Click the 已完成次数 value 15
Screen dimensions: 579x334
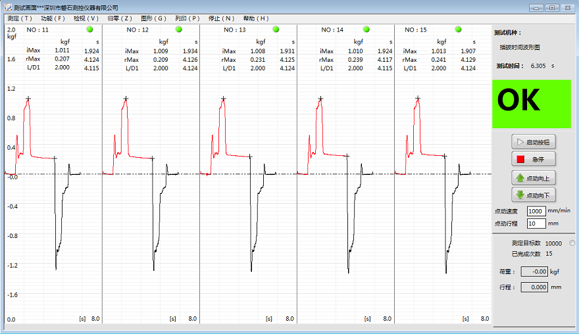pyautogui.click(x=549, y=254)
